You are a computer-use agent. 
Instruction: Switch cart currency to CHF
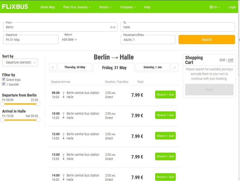point(231,60)
